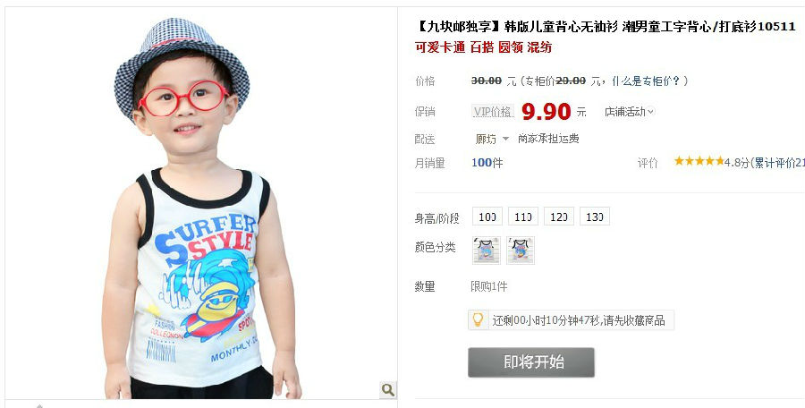Viewport: 805px width, 408px height.
Task: Select height size 110
Action: [x=523, y=217]
